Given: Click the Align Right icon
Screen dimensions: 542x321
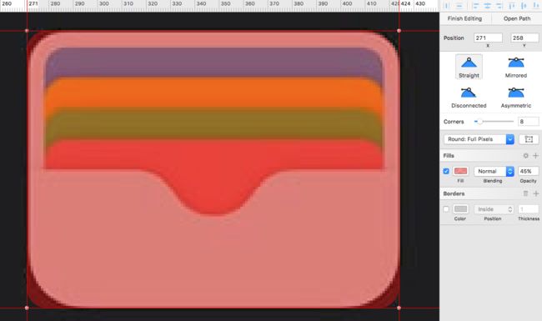Looking at the screenshot, I should pyautogui.click(x=499, y=6).
